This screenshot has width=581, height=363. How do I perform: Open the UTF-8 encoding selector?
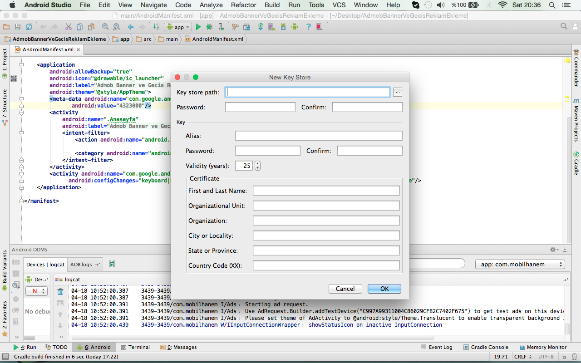point(546,357)
